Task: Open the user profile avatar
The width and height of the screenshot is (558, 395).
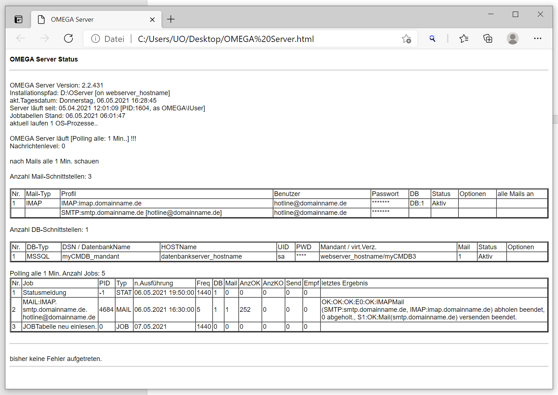Action: tap(512, 38)
